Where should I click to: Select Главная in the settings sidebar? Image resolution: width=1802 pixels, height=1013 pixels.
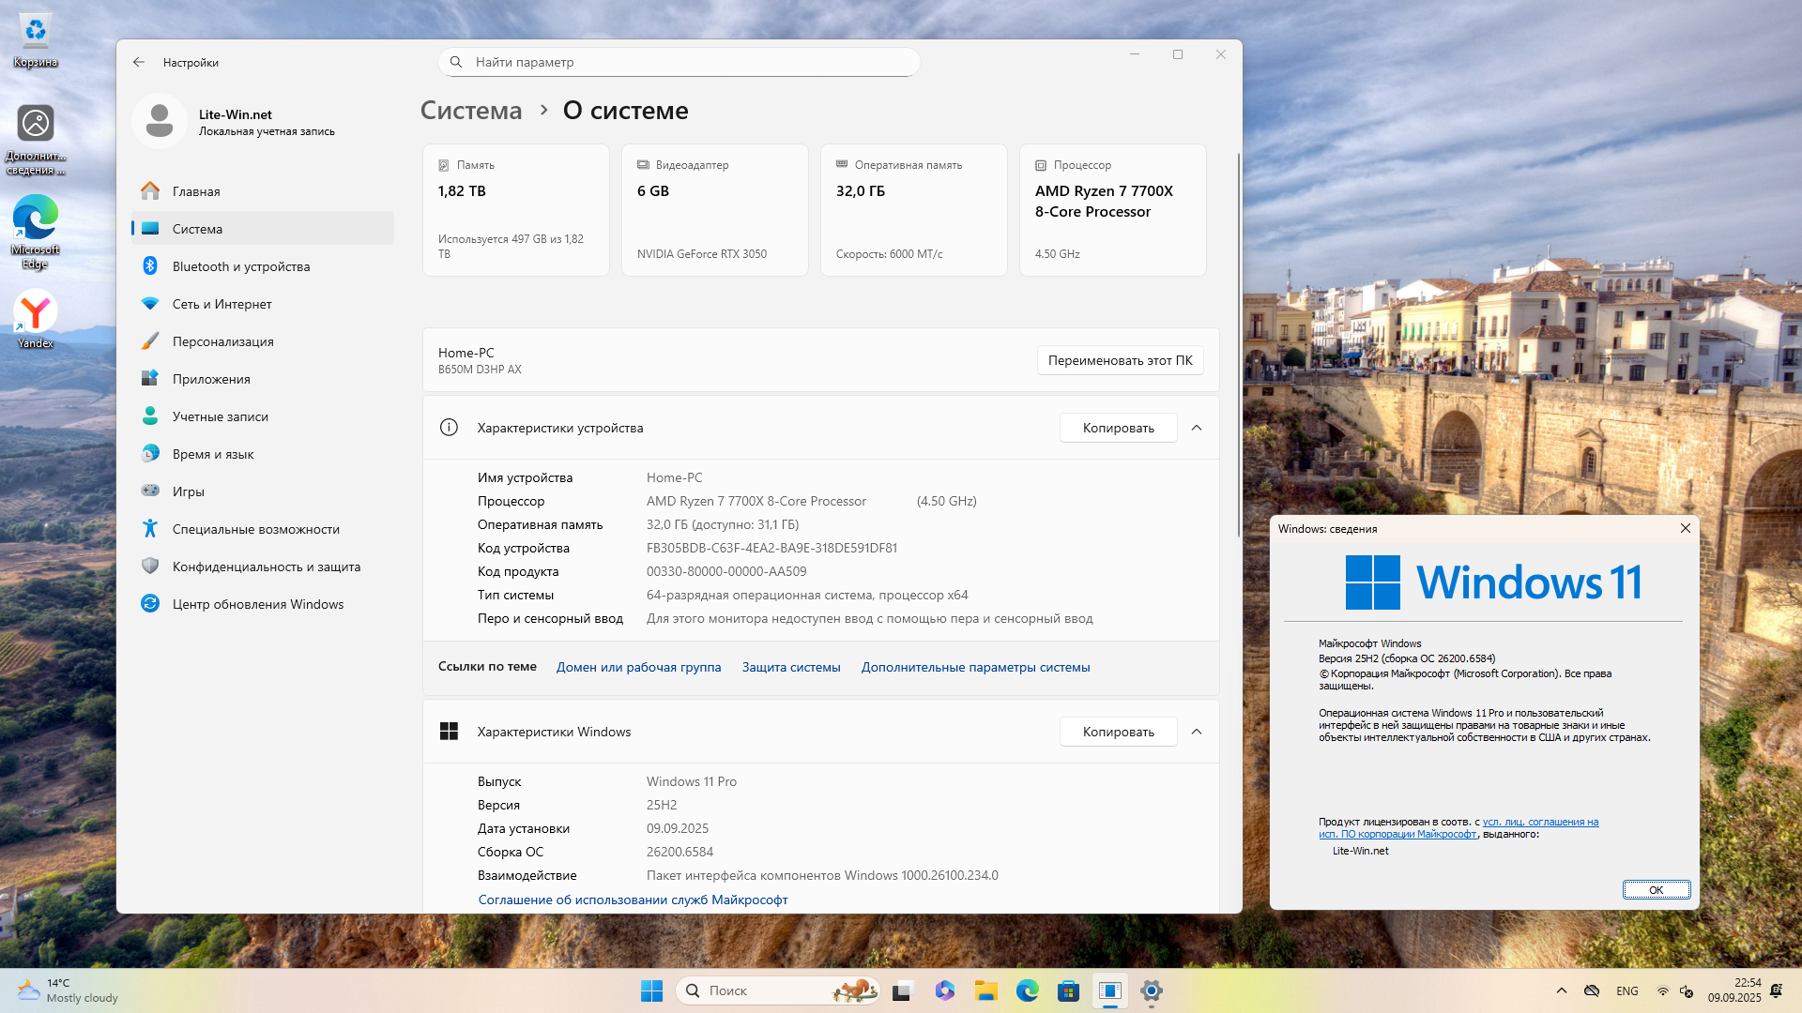pos(196,191)
